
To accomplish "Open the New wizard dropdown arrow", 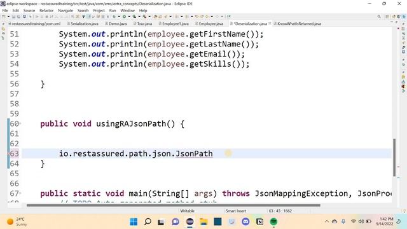I will (x=8, y=17).
